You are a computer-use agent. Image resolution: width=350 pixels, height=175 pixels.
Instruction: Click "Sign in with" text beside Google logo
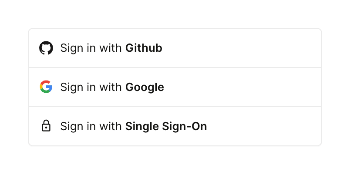[91, 87]
